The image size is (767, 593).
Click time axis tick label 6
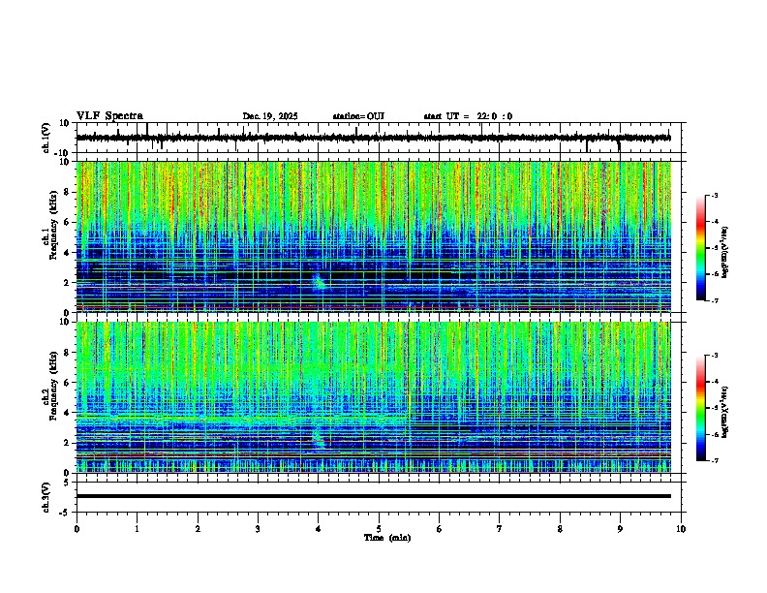[440, 529]
